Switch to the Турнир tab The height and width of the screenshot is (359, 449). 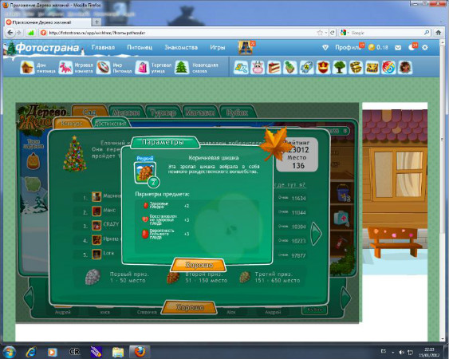click(x=163, y=112)
